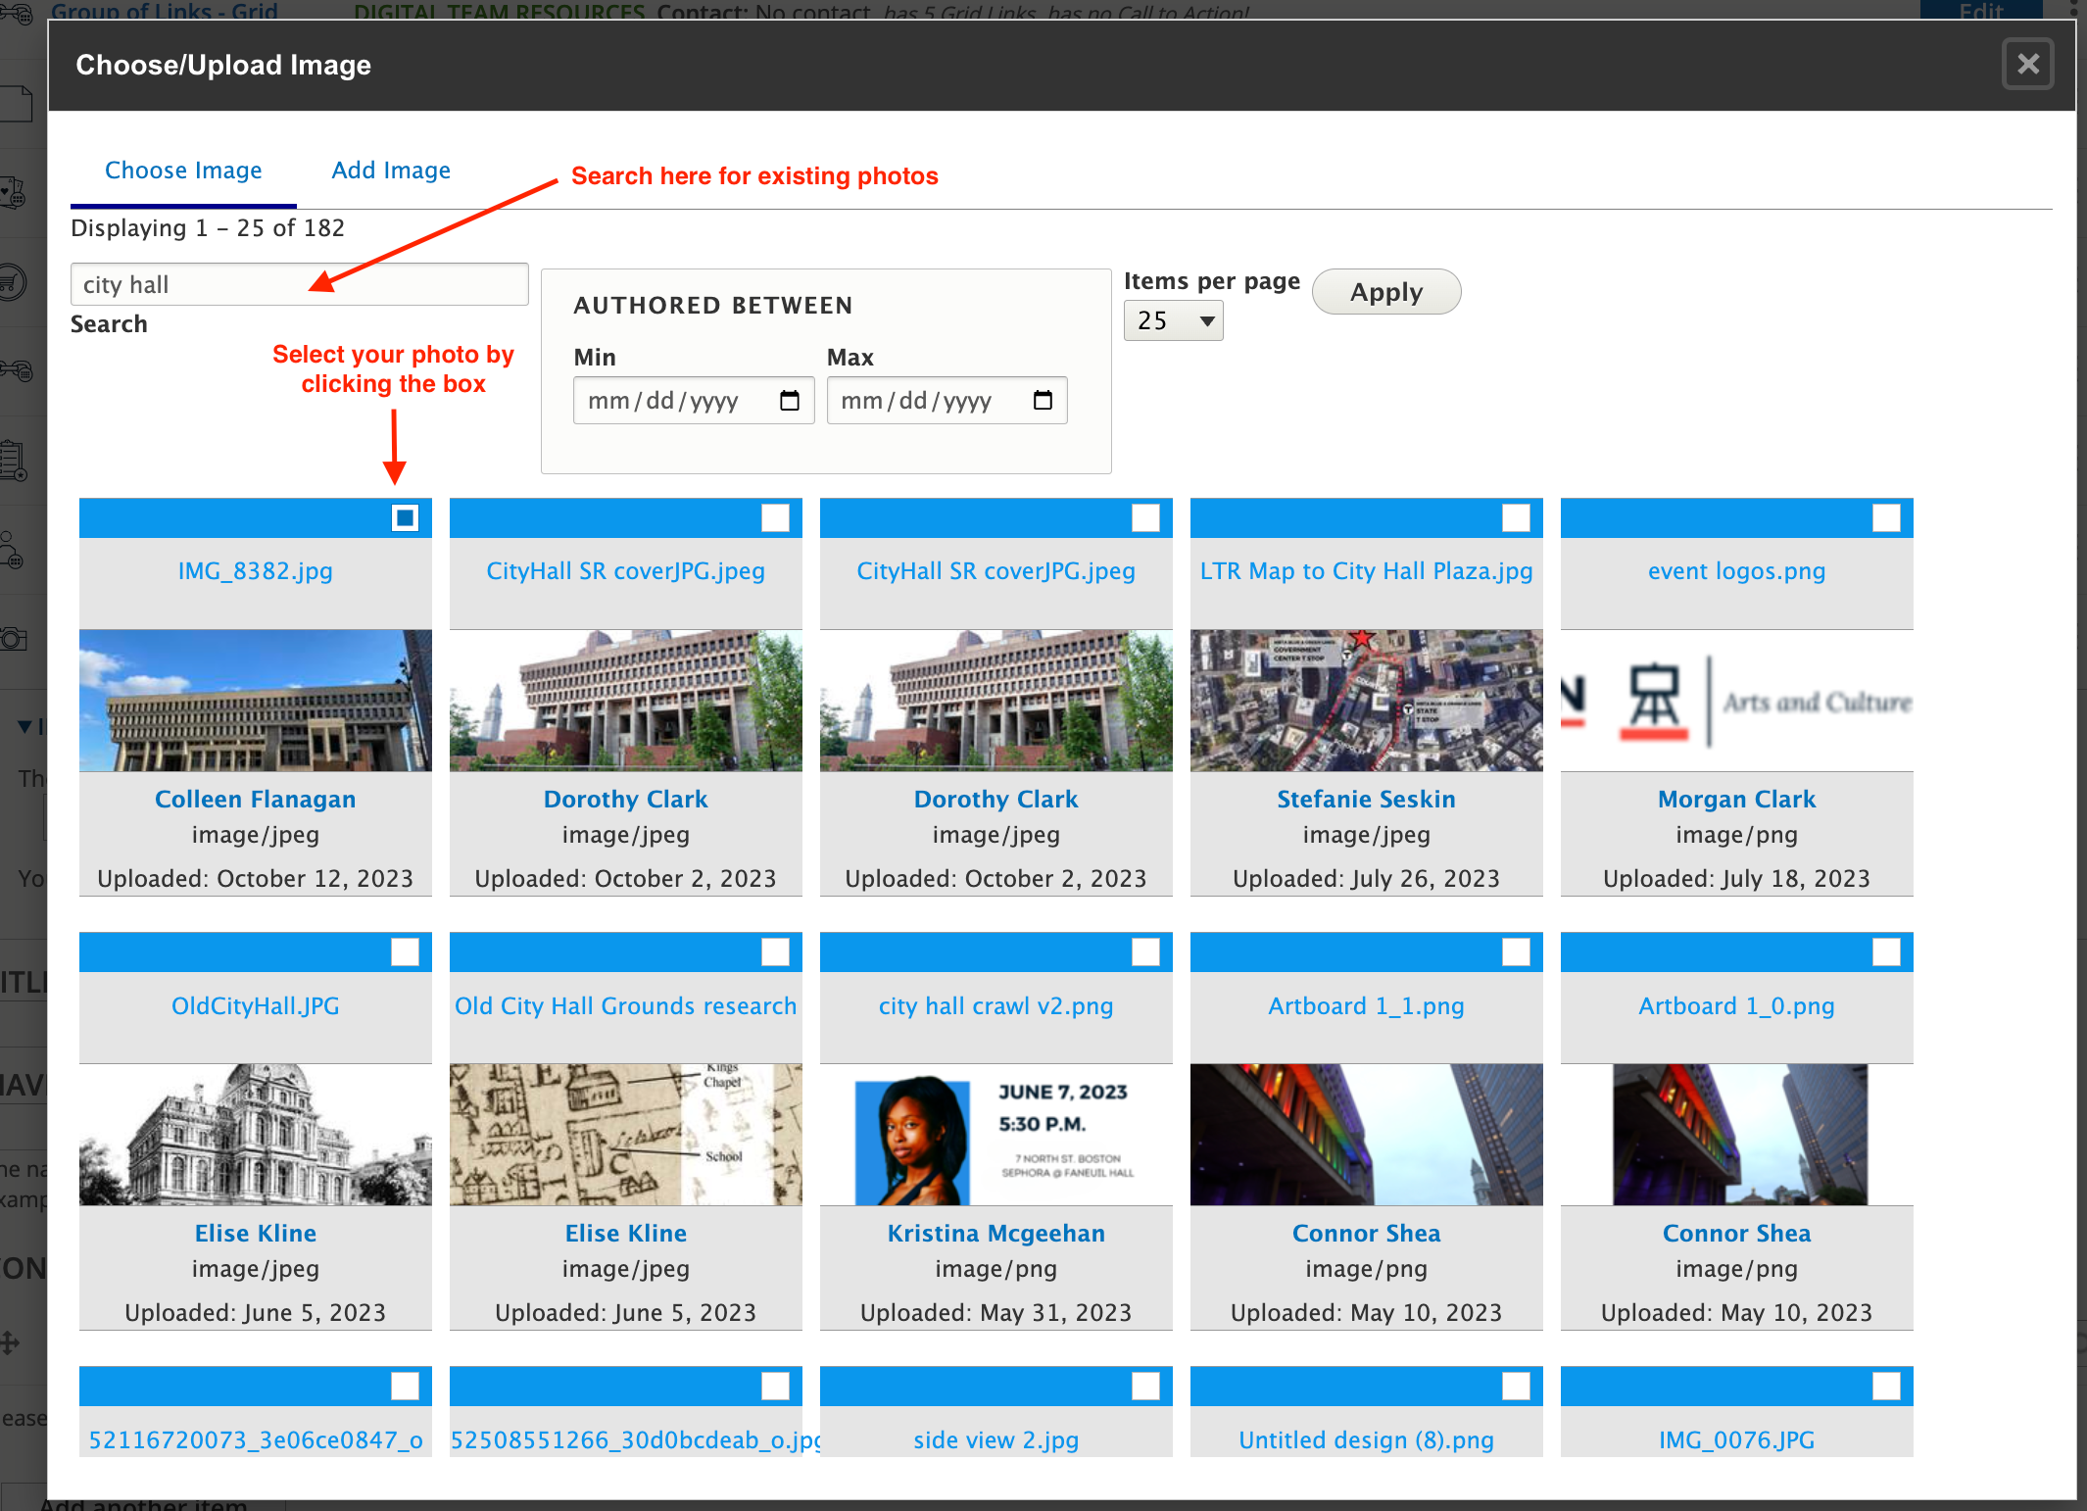Click the Min authored date field
Screen dimensions: 2087x1511
tap(666, 401)
